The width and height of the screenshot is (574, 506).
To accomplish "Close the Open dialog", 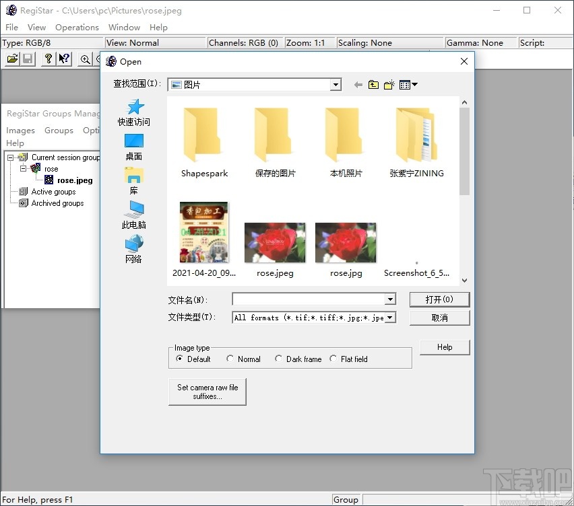I will tap(464, 61).
